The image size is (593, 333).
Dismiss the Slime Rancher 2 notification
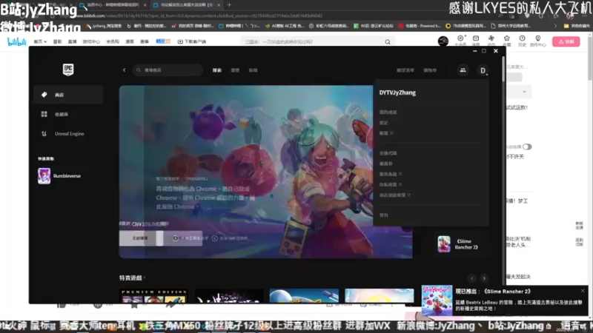pos(583,291)
